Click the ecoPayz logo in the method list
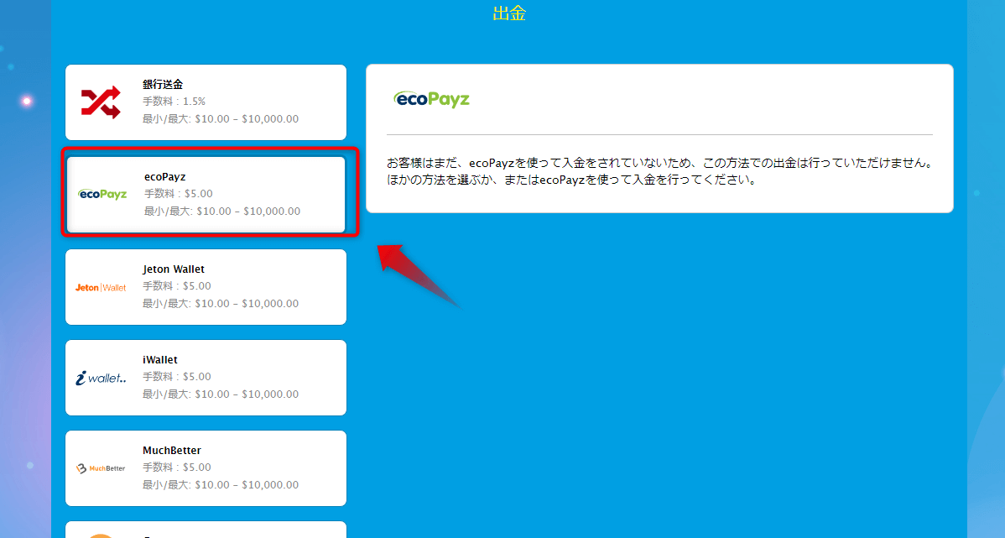Screen dimensions: 1005x538 tap(102, 194)
